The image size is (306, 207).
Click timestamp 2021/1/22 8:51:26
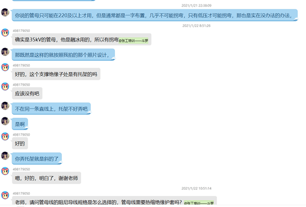196,25
